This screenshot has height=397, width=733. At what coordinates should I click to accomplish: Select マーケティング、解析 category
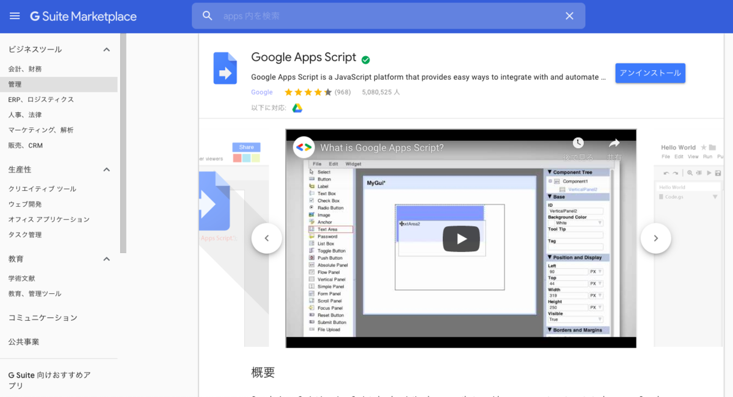click(x=41, y=130)
